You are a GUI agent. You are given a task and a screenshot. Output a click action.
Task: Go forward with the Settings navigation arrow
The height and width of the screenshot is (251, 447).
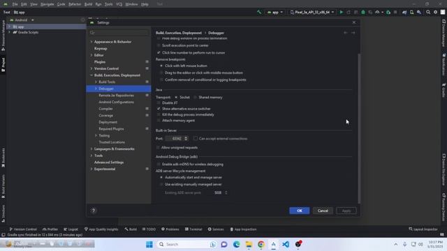[353, 33]
